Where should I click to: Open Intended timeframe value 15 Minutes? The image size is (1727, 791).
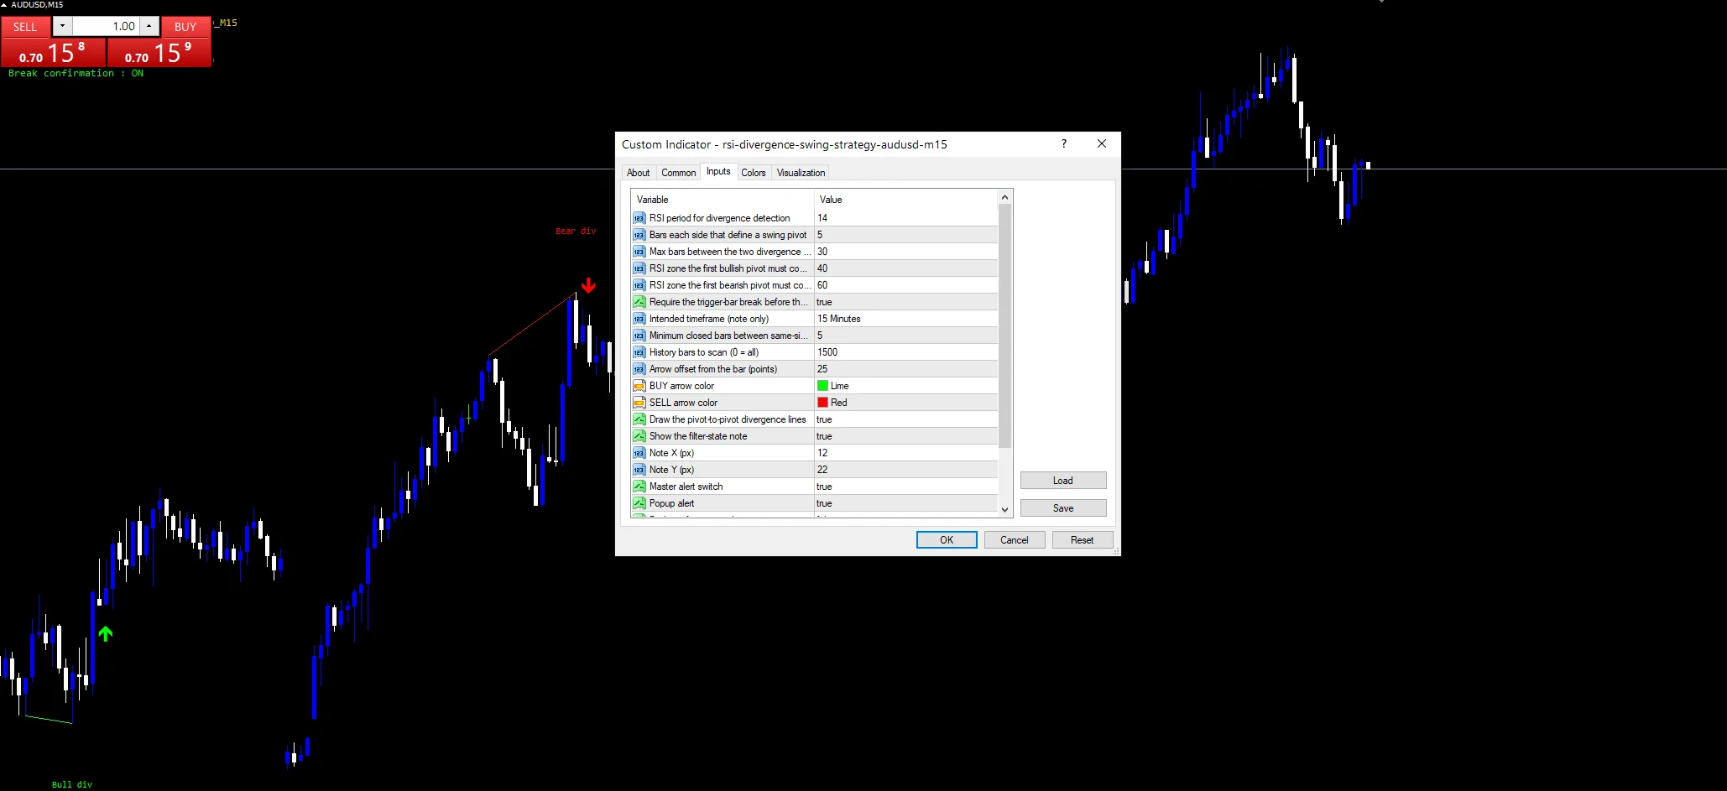[906, 319]
